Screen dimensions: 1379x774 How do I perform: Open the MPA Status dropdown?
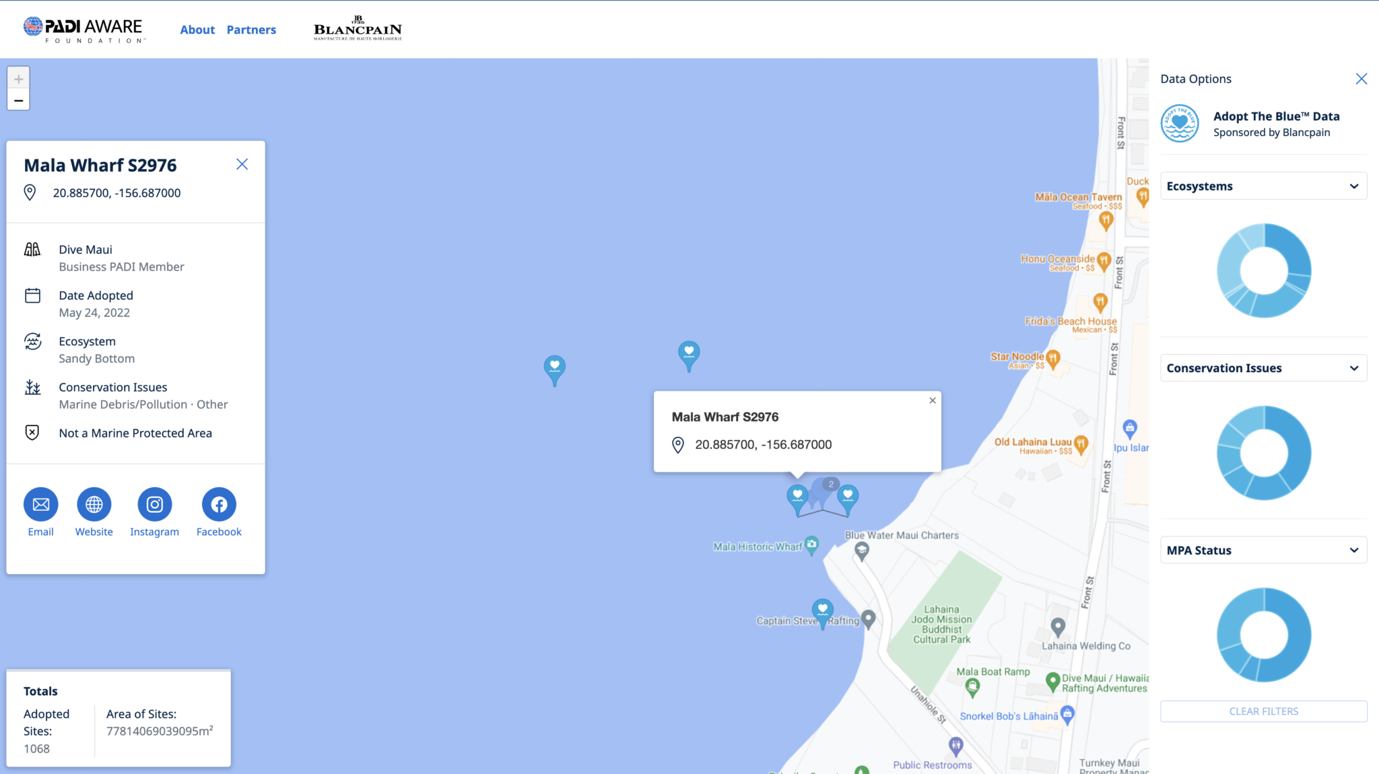pyautogui.click(x=1263, y=551)
